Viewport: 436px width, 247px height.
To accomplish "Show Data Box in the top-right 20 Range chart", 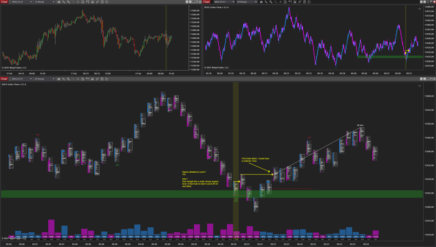I will point(285,2).
